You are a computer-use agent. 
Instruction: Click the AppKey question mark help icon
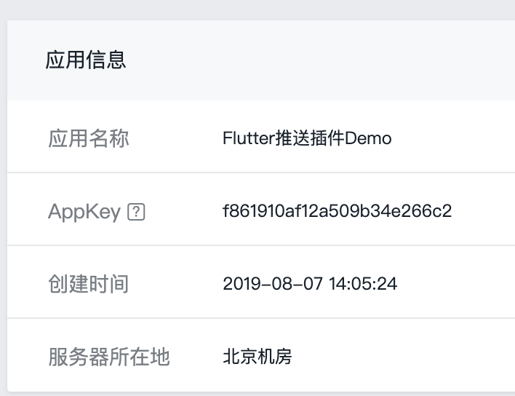136,212
